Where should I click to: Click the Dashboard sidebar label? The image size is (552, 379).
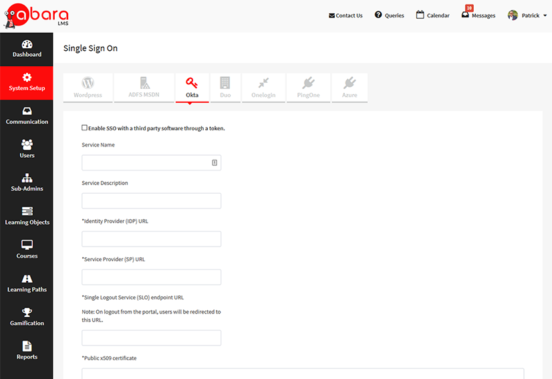click(x=27, y=55)
